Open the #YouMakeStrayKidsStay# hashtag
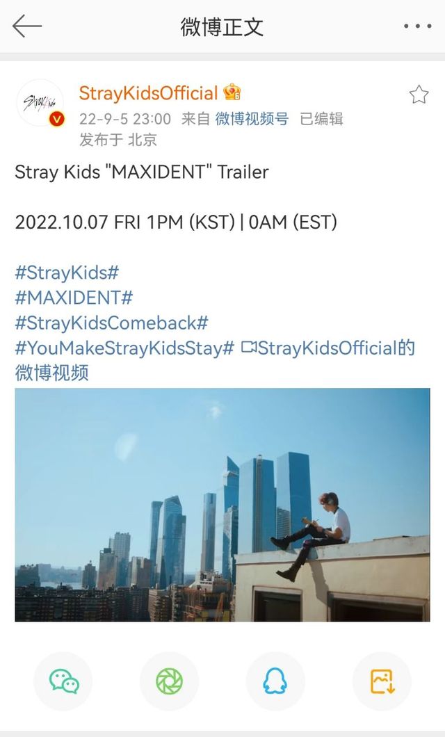The width and height of the screenshot is (445, 737). pos(124,348)
